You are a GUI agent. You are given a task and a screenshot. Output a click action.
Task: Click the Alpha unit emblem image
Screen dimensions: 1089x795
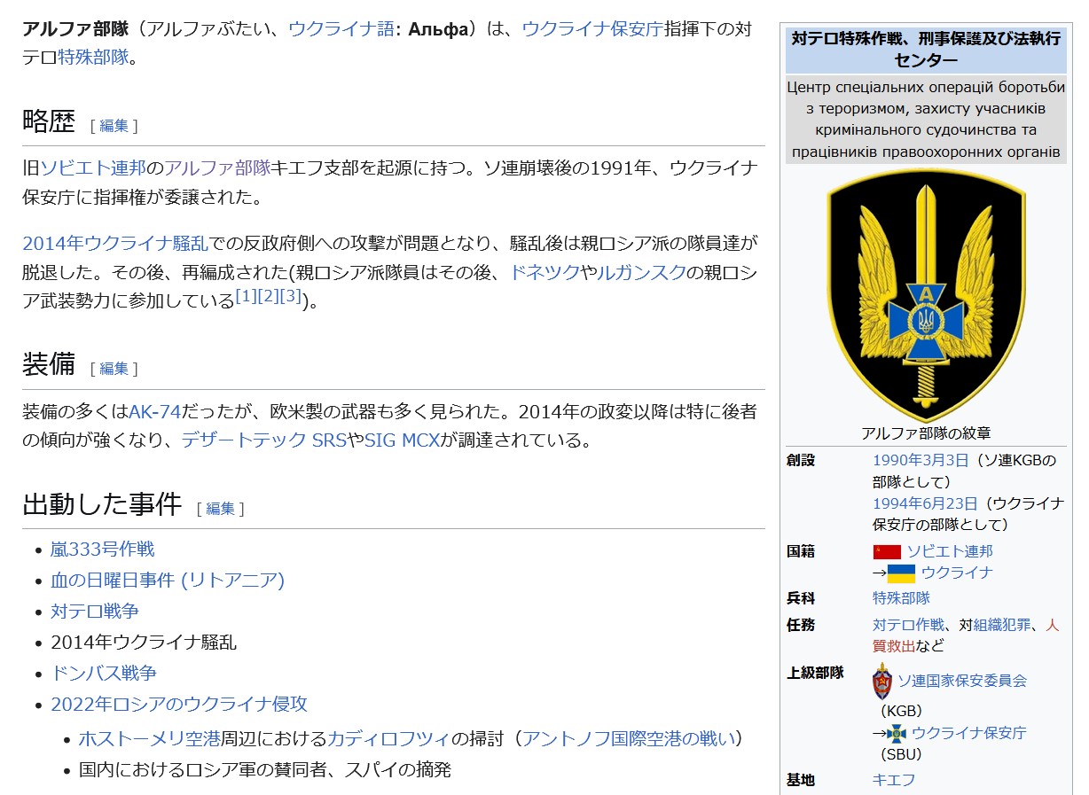point(926,296)
